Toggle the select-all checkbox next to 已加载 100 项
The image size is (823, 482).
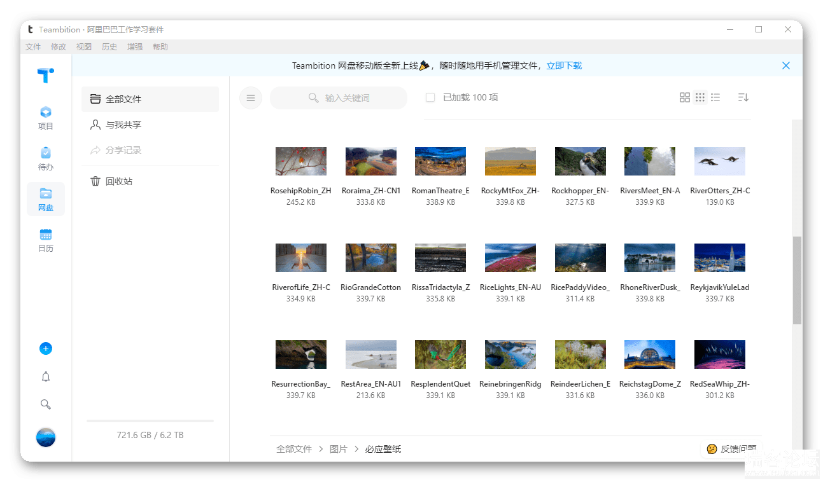point(430,97)
